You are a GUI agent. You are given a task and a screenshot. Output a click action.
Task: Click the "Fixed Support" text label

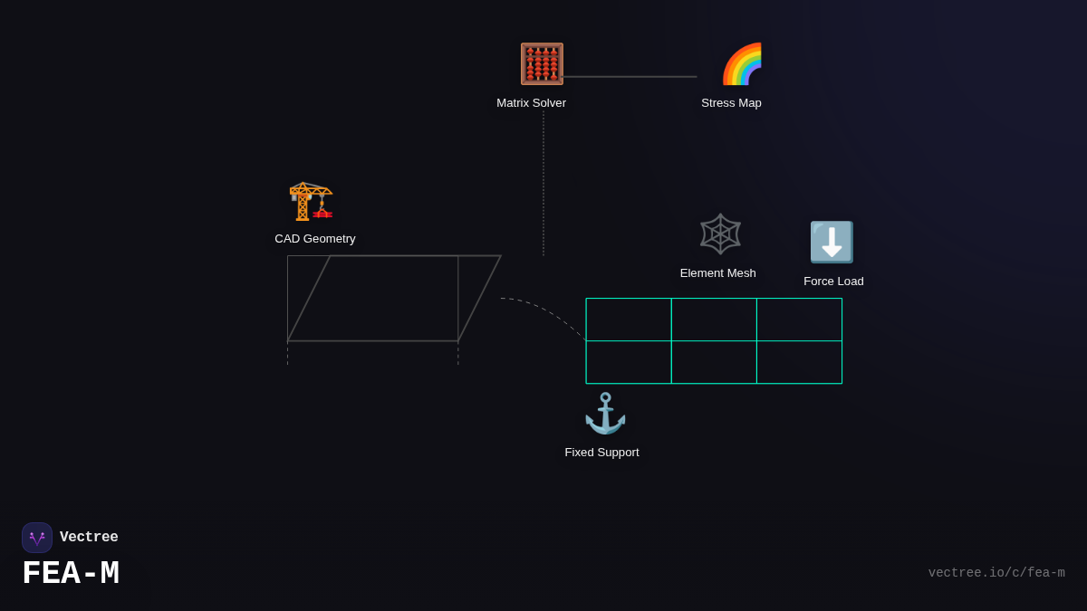click(601, 453)
